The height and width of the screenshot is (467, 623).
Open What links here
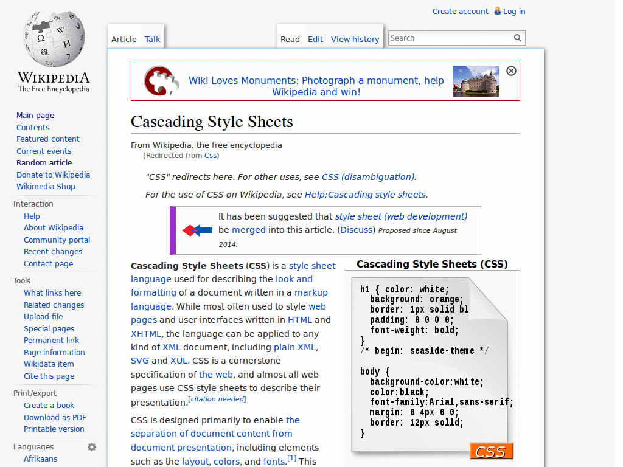point(52,293)
